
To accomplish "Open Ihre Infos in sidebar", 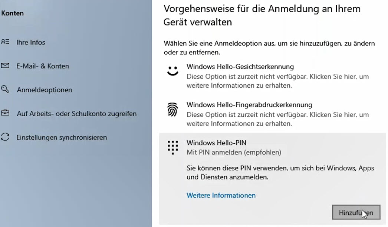I will [x=31, y=42].
